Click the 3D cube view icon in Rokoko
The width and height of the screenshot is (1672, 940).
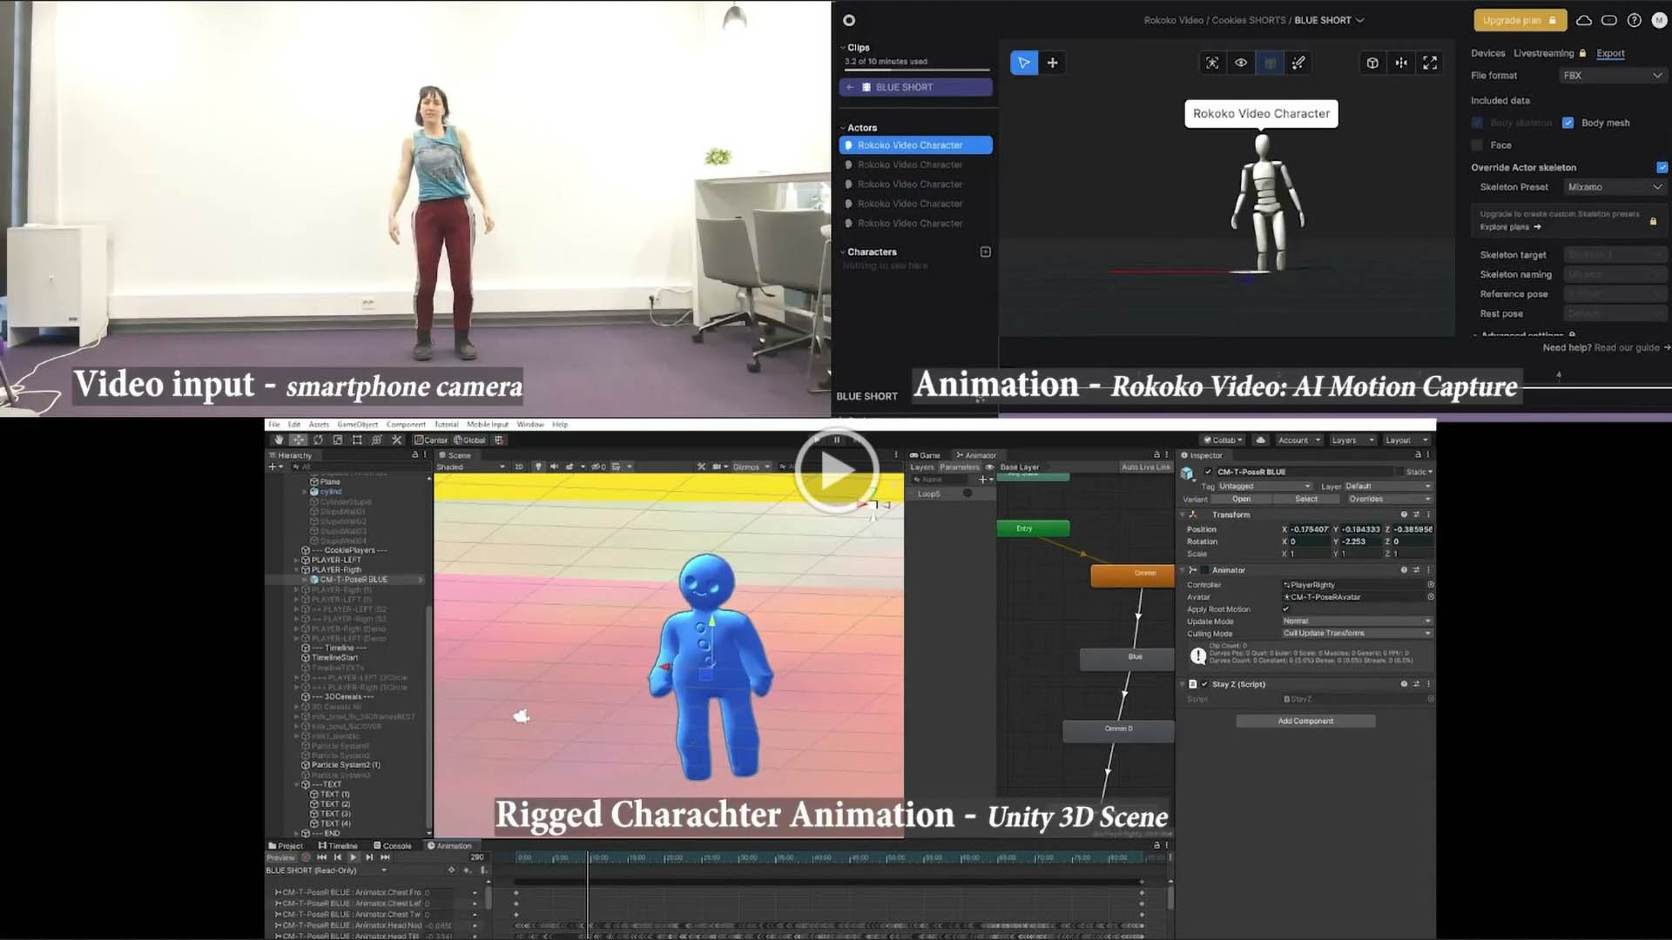coord(1372,63)
